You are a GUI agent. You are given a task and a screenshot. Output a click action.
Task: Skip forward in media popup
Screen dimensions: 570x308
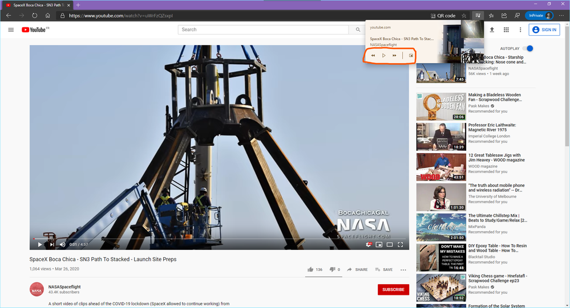[x=394, y=55]
